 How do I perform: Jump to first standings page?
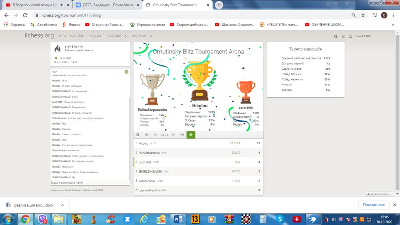click(147, 135)
